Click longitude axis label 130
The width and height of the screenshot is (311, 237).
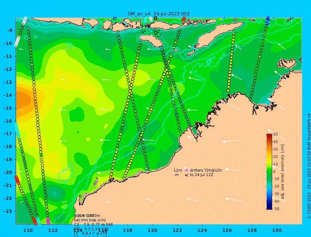pos(277,230)
